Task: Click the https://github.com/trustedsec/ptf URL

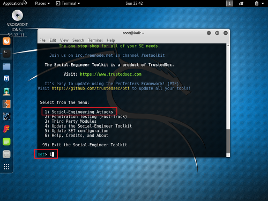Action: (x=91, y=88)
